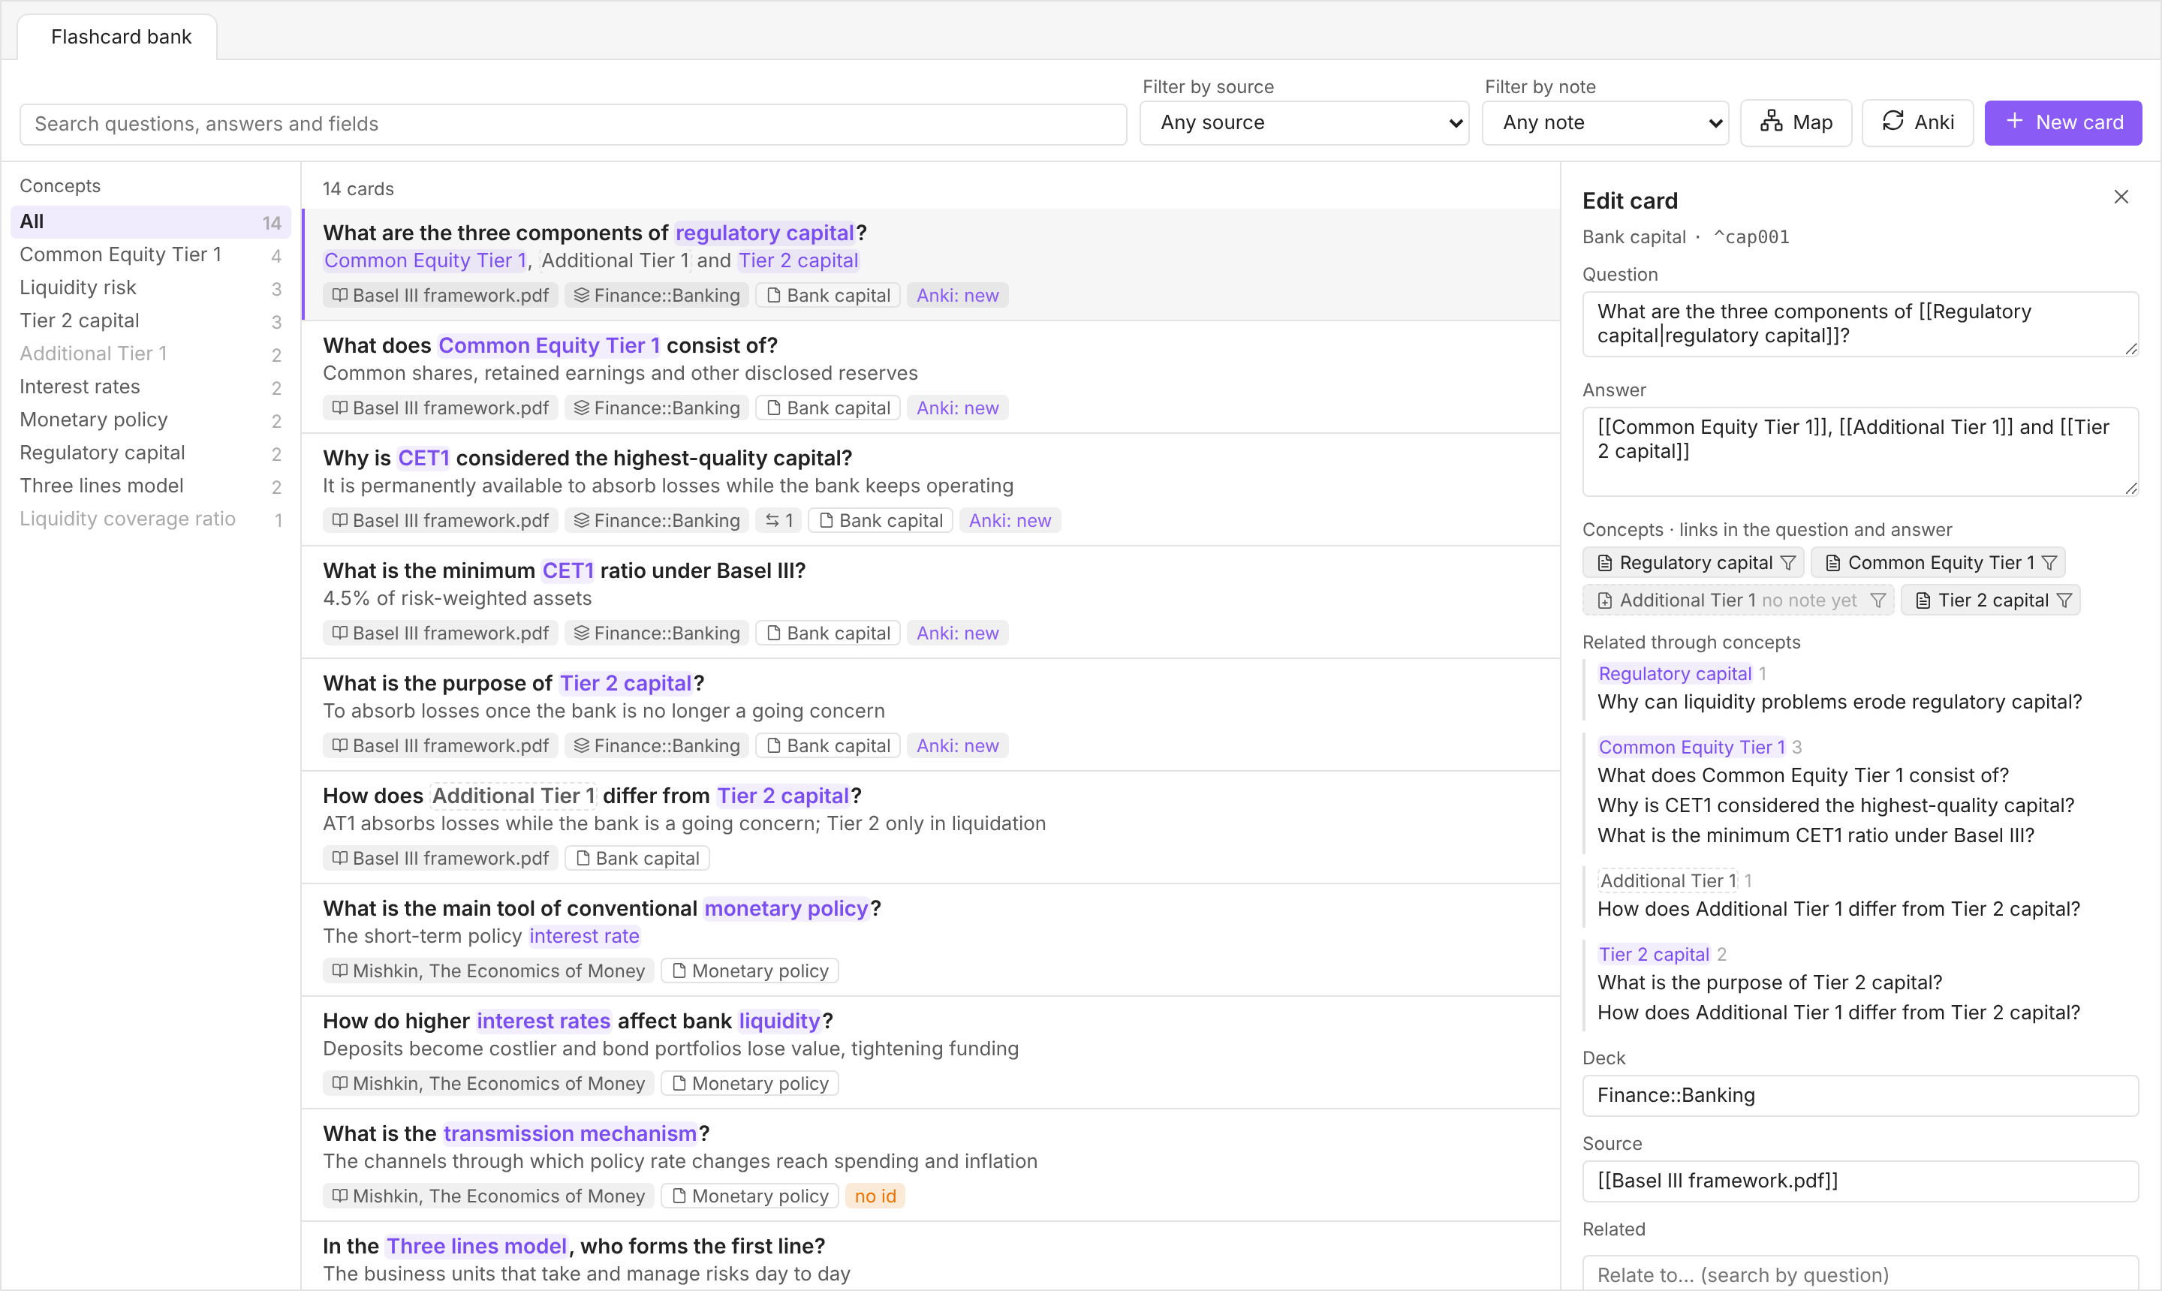Click the search questions input field
2162x1291 pixels.
tap(573, 124)
